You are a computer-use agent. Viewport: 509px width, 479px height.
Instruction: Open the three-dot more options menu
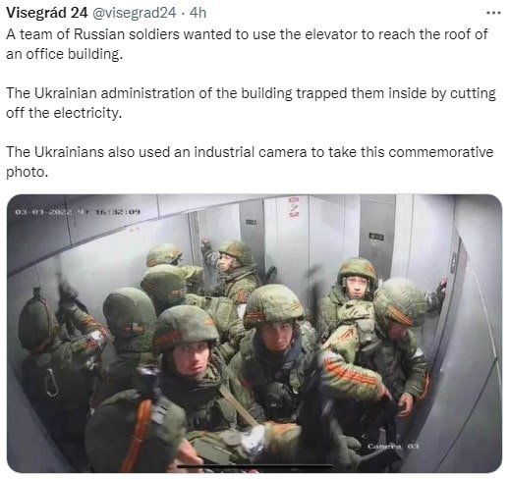[x=493, y=13]
